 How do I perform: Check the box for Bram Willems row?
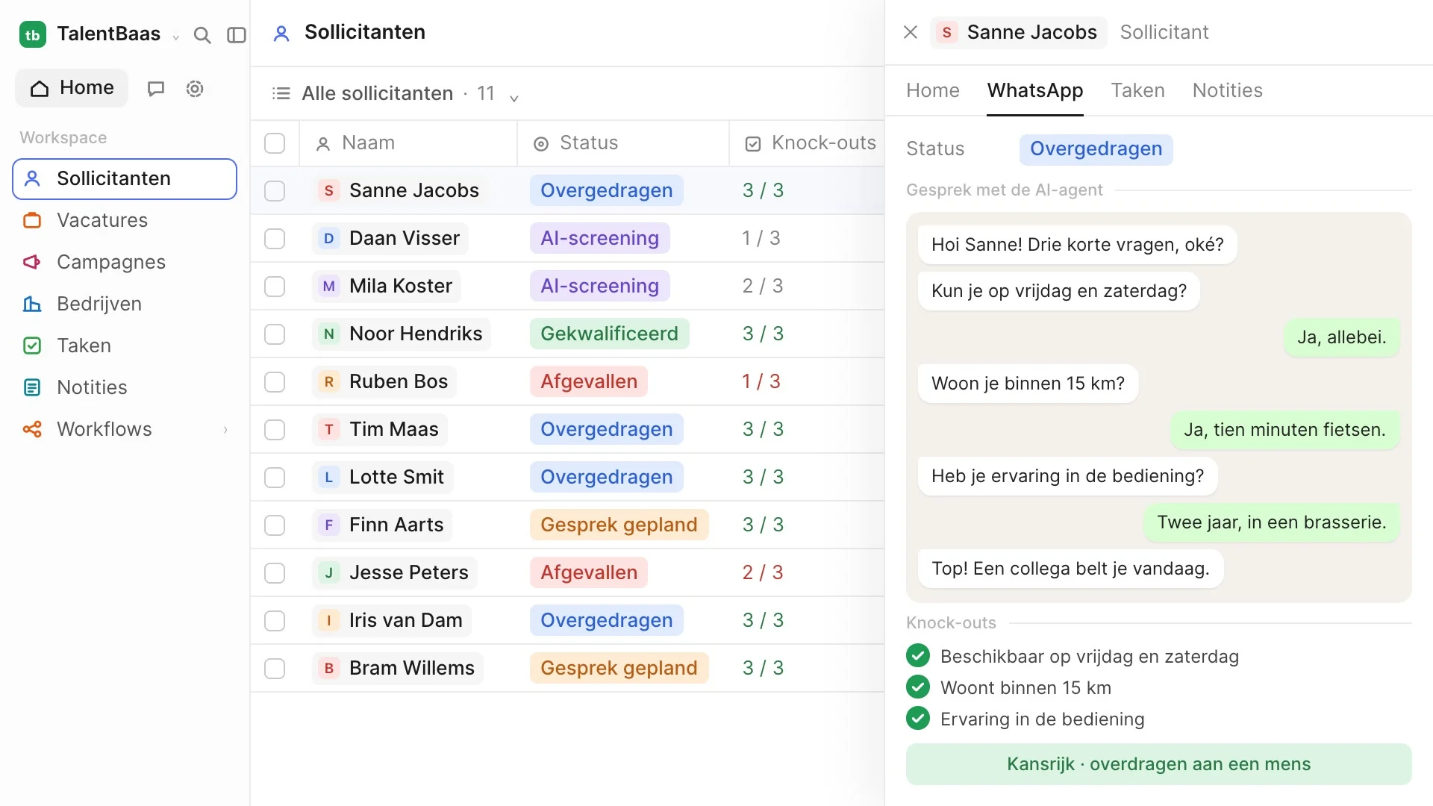point(275,669)
